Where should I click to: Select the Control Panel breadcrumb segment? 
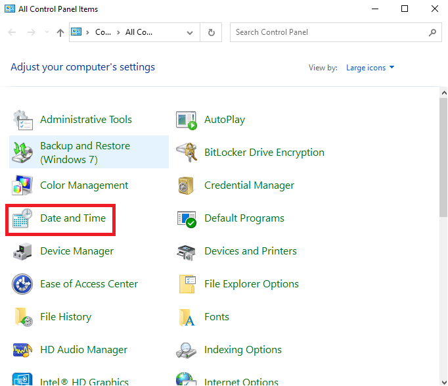point(103,32)
